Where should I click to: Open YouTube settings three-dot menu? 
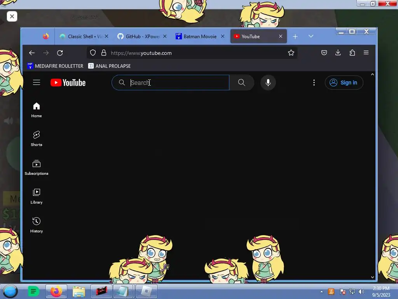[x=314, y=83]
